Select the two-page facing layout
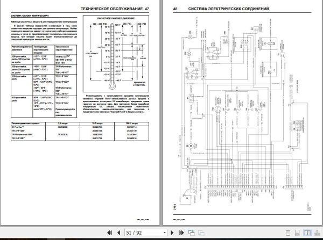The height and width of the screenshot is (240, 323). (x=307, y=233)
